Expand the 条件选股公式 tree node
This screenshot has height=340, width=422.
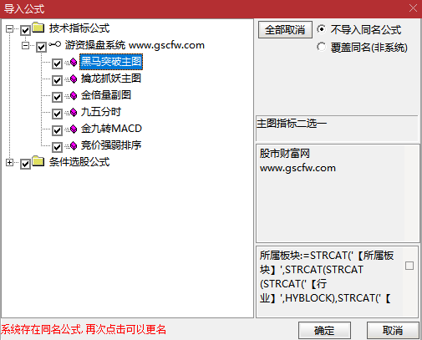tap(9, 162)
